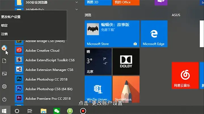Image resolution: width=204 pixels, height=114 pixels.
Task: Open the Microsoft Store 蝙蝠侠 tile
Action: [112, 34]
